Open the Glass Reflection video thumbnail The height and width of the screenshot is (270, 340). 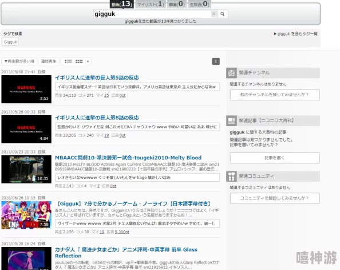coord(26,259)
